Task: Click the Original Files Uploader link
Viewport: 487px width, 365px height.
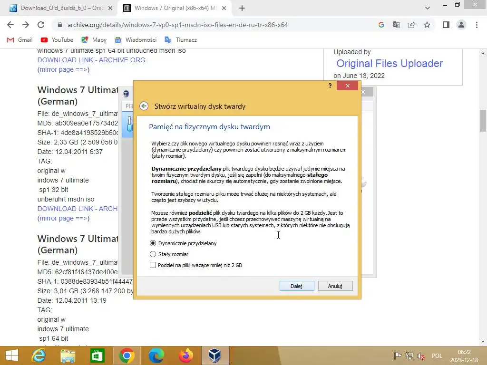Action: tap(390, 63)
